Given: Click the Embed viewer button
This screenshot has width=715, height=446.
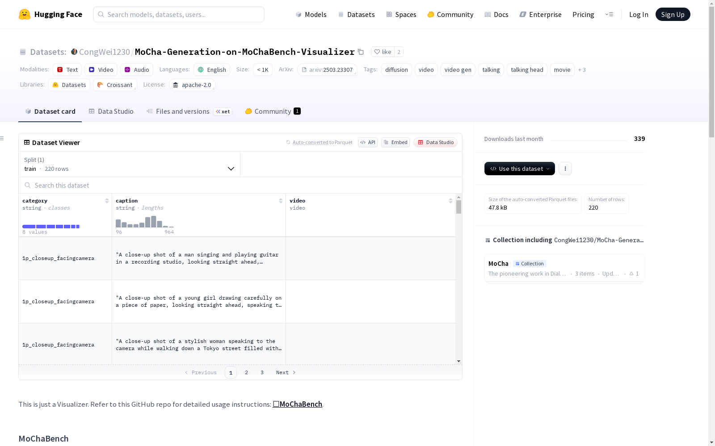Looking at the screenshot, I should coord(395,142).
